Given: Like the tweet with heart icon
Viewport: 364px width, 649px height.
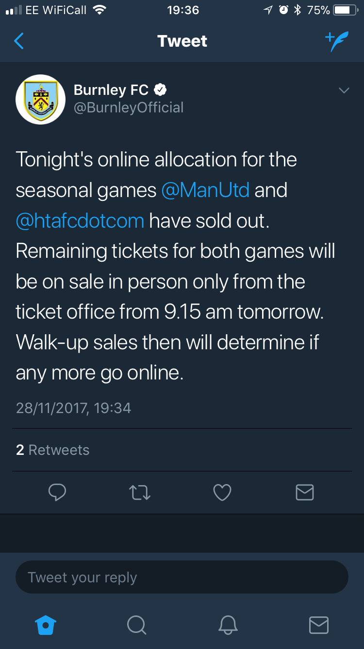Looking at the screenshot, I should 222,492.
